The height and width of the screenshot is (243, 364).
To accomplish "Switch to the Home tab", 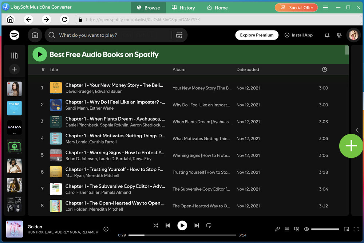I will point(217,8).
